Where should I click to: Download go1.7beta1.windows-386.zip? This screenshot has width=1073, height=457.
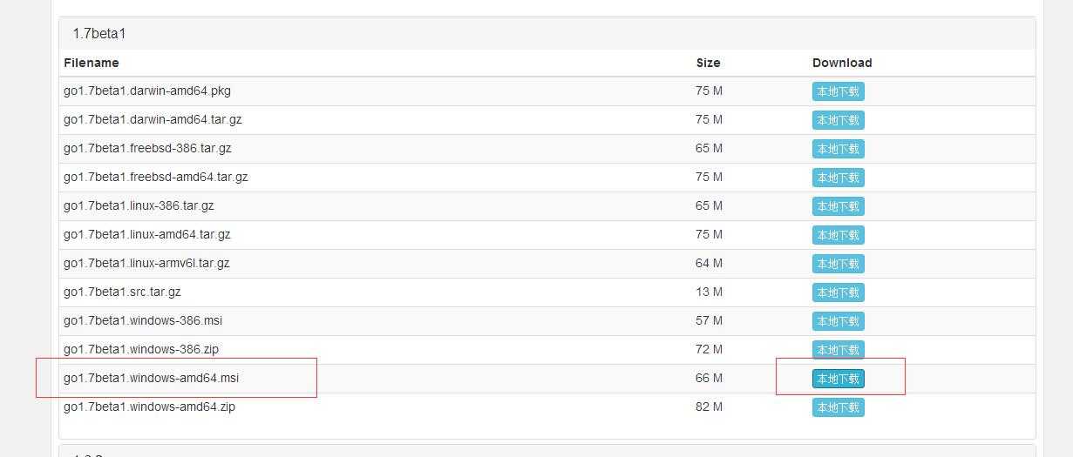[x=838, y=350]
